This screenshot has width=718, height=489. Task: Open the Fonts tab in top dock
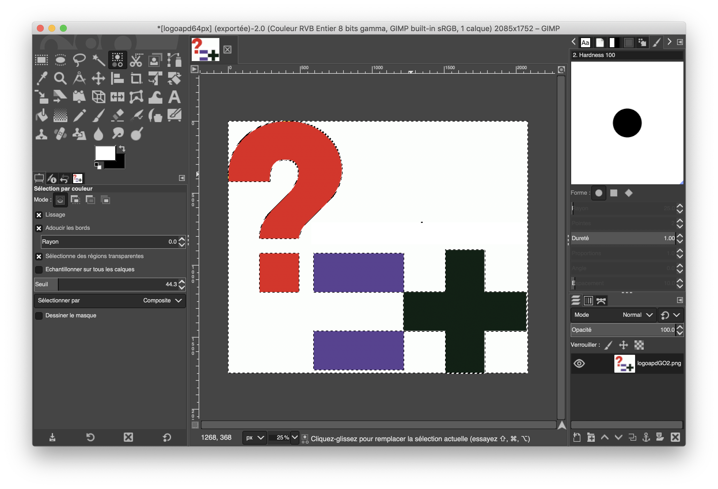(585, 42)
